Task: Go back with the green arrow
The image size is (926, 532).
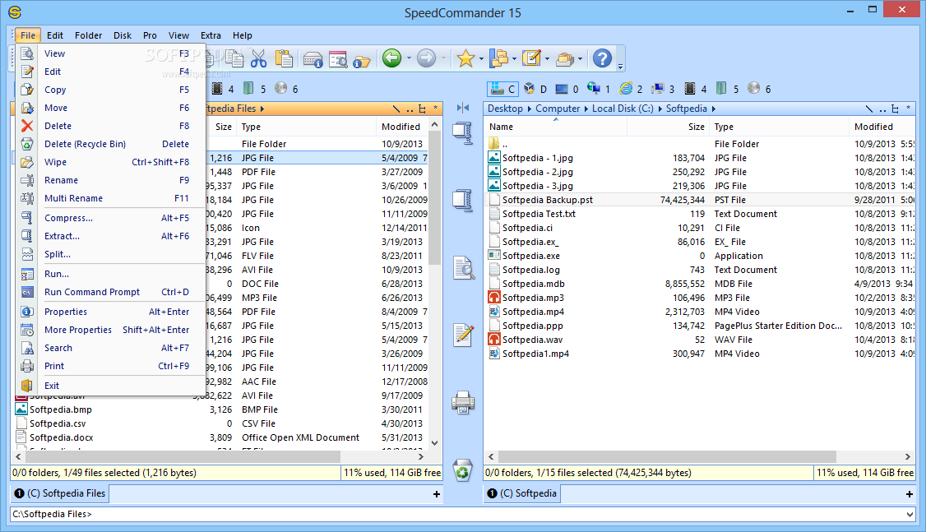Action: point(391,58)
